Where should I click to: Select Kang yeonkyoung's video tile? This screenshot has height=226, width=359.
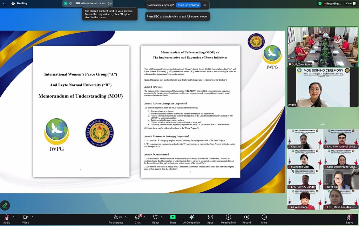click(341, 159)
